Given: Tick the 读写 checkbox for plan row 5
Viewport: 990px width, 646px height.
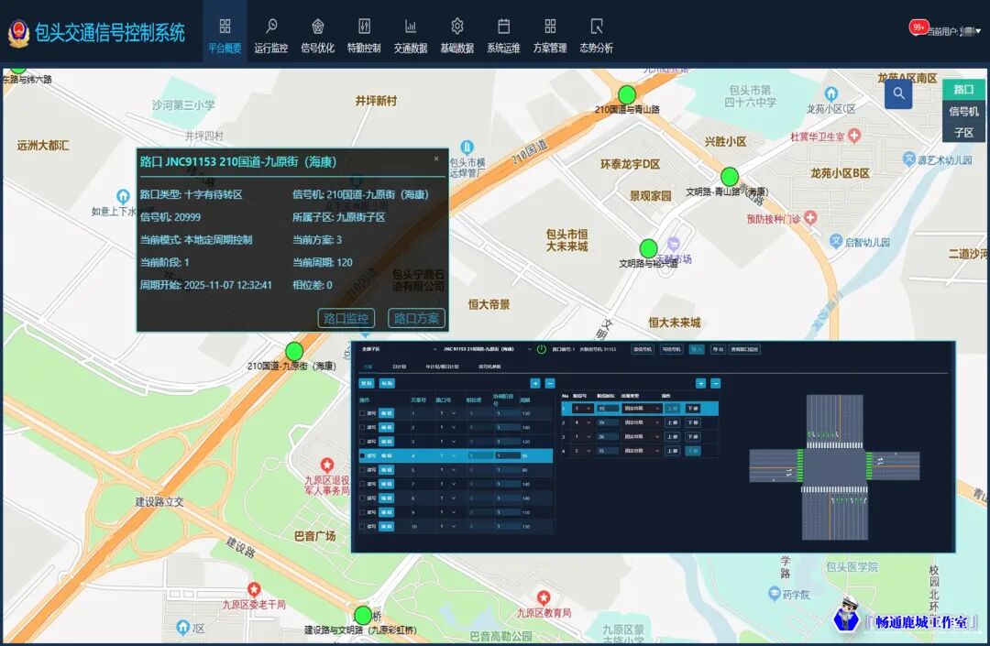Looking at the screenshot, I should point(362,469).
